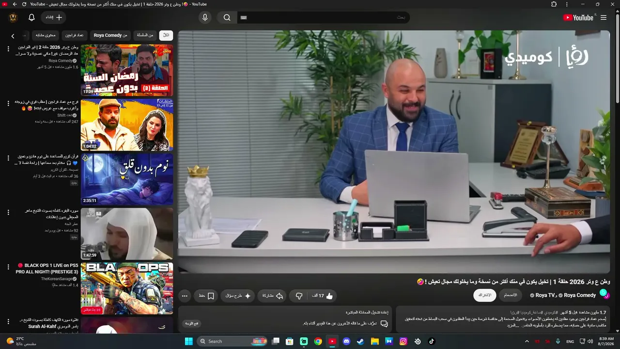This screenshot has height=349, width=620.
Task: Open the Roya Comedy channel name
Action: (580, 295)
